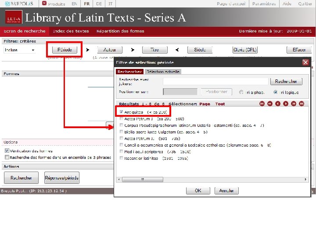
Task: Click the Brepolis logo
Action: [x=19, y=4]
